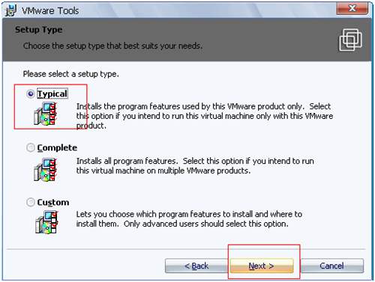375x282 pixels.
Task: Click the Complete option description text
Action: click(x=195, y=166)
